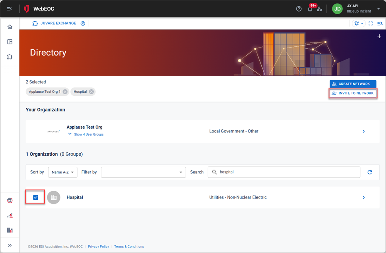The width and height of the screenshot is (386, 253).
Task: Click the Hospital organization avatar icon
Action: tap(54, 197)
